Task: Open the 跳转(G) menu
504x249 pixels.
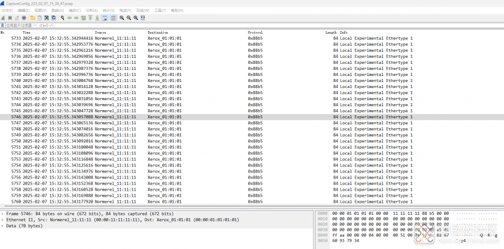Action: coord(57,11)
